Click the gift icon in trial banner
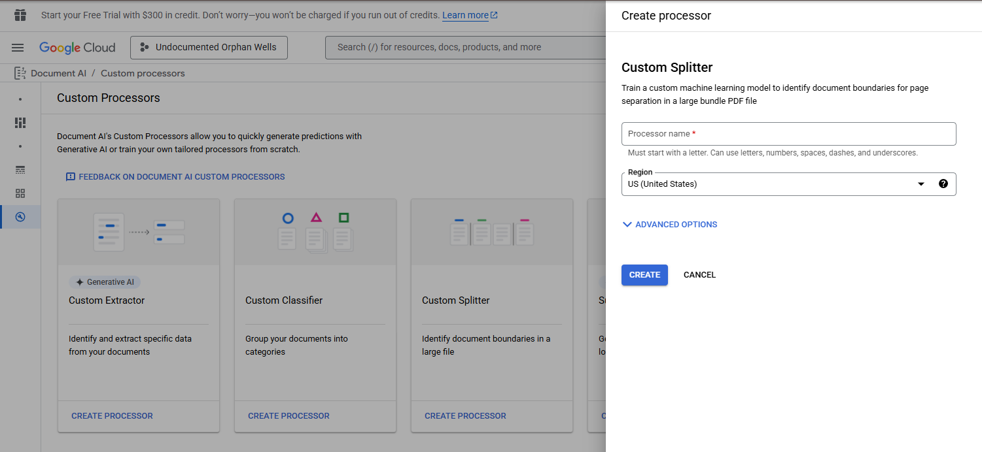Image resolution: width=982 pixels, height=452 pixels. point(20,15)
